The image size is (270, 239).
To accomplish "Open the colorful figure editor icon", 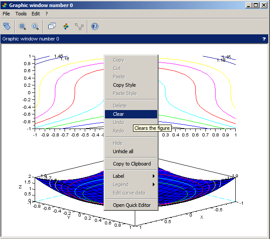I will click(66, 26).
